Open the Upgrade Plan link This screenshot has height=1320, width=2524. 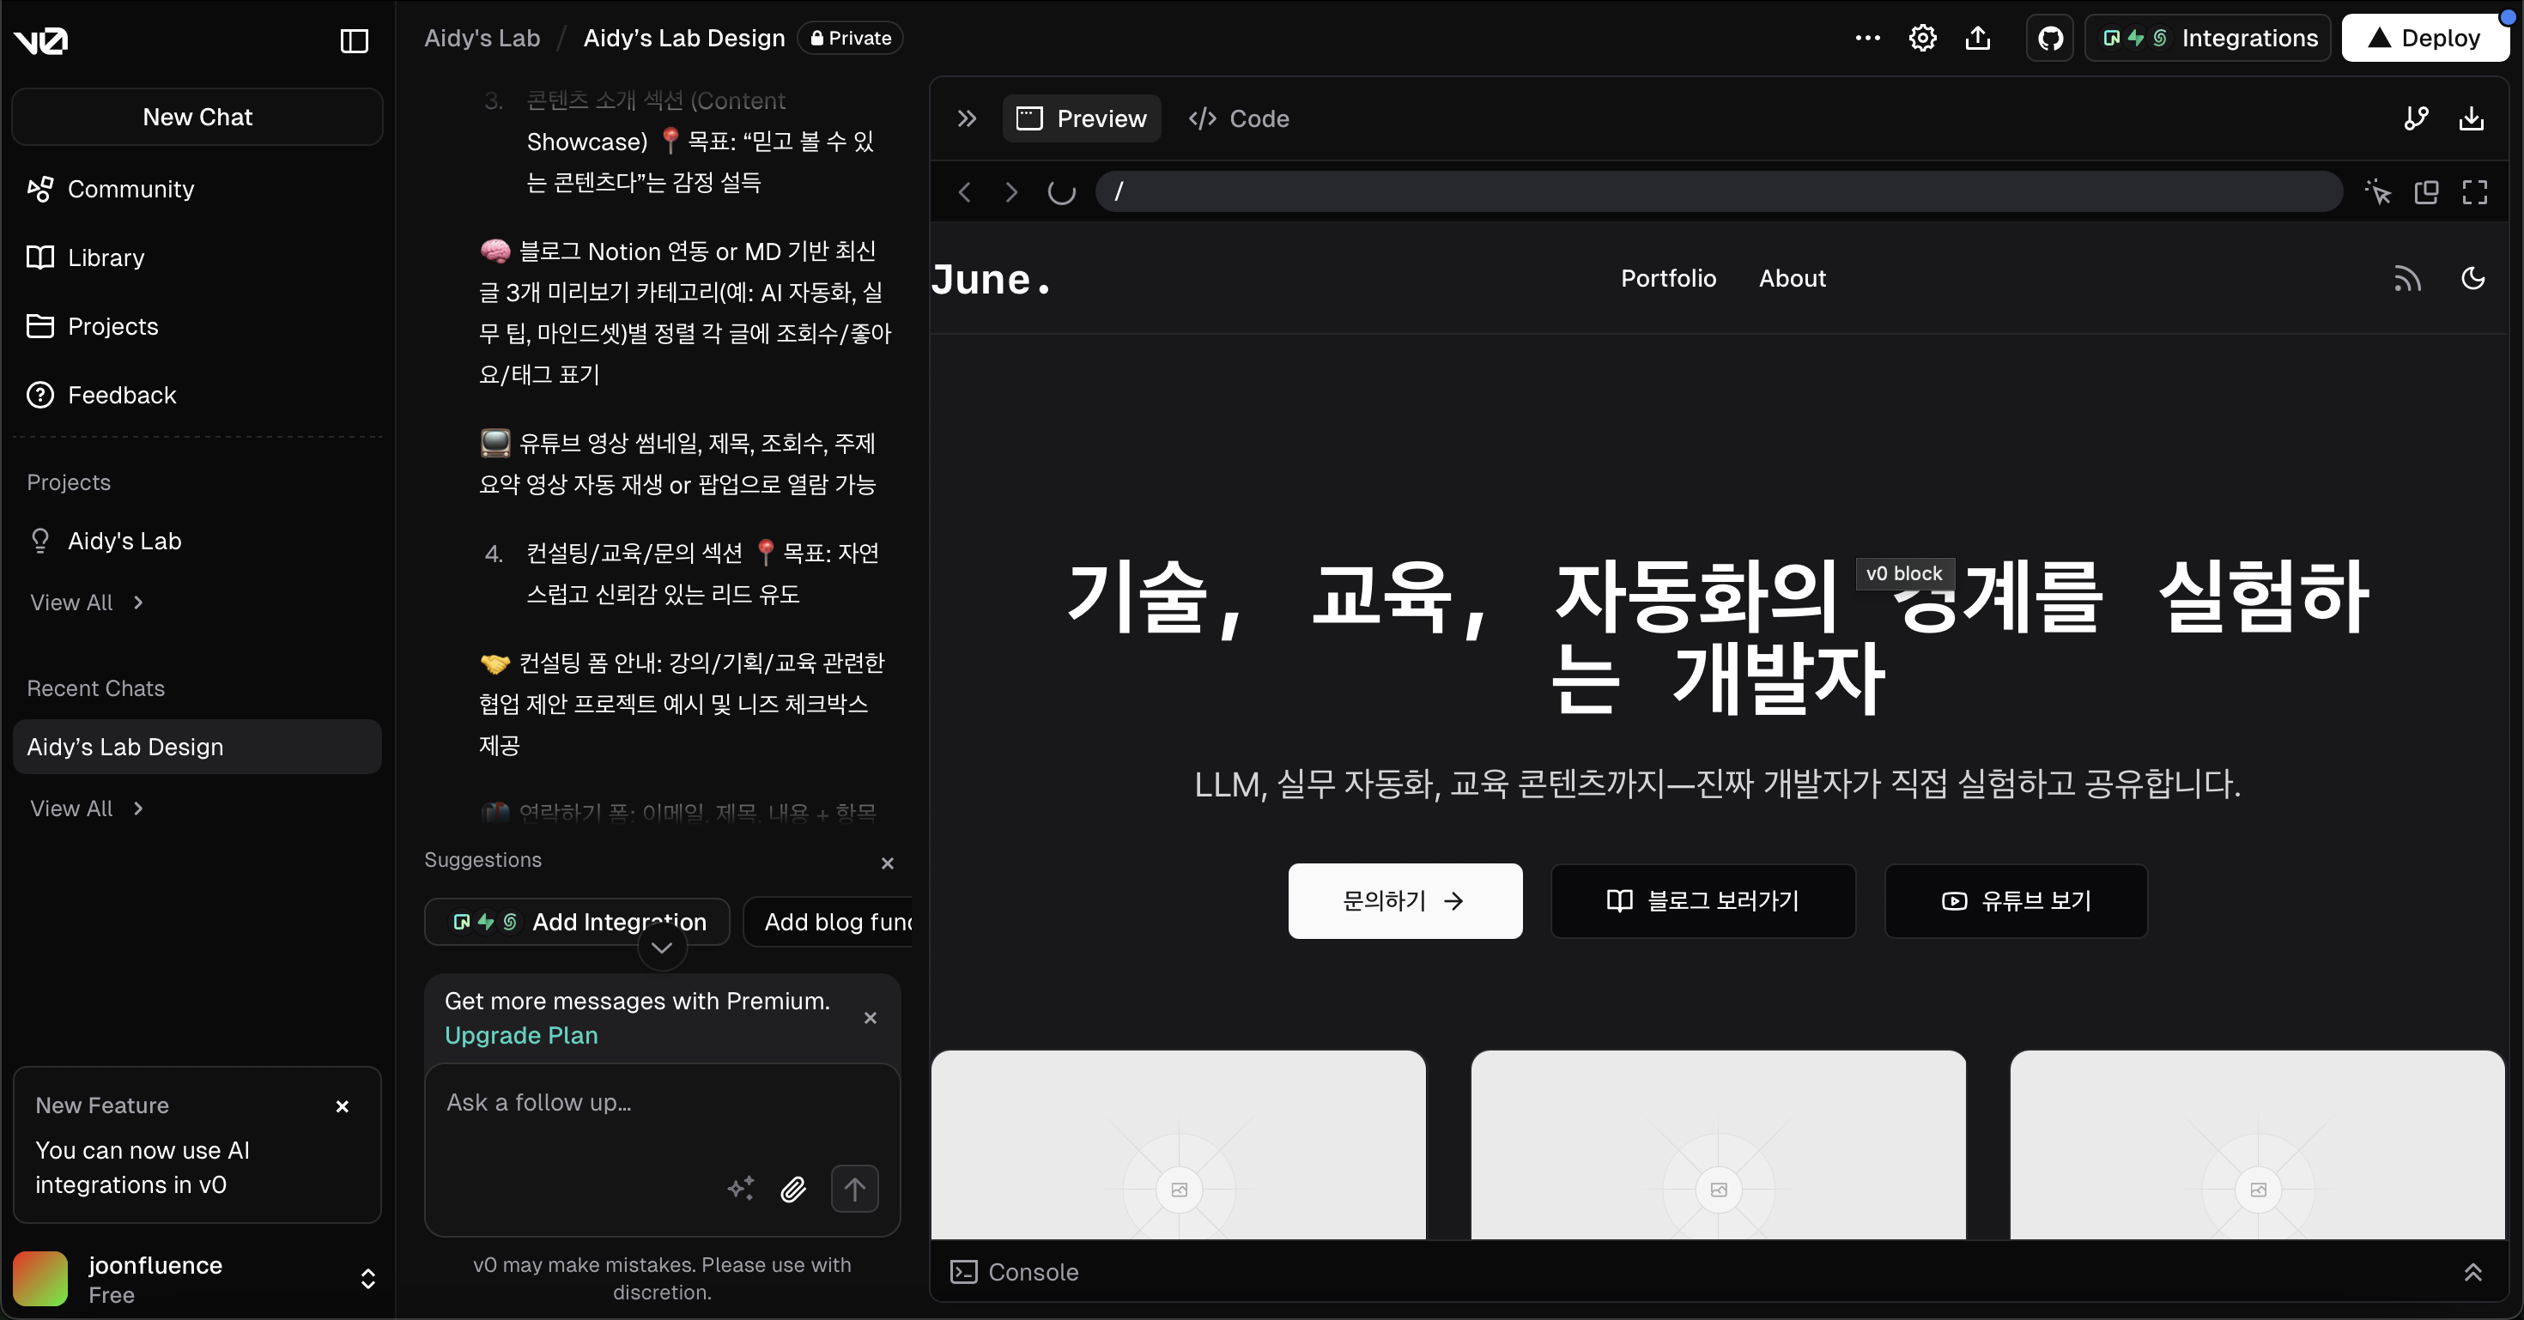521,1035
